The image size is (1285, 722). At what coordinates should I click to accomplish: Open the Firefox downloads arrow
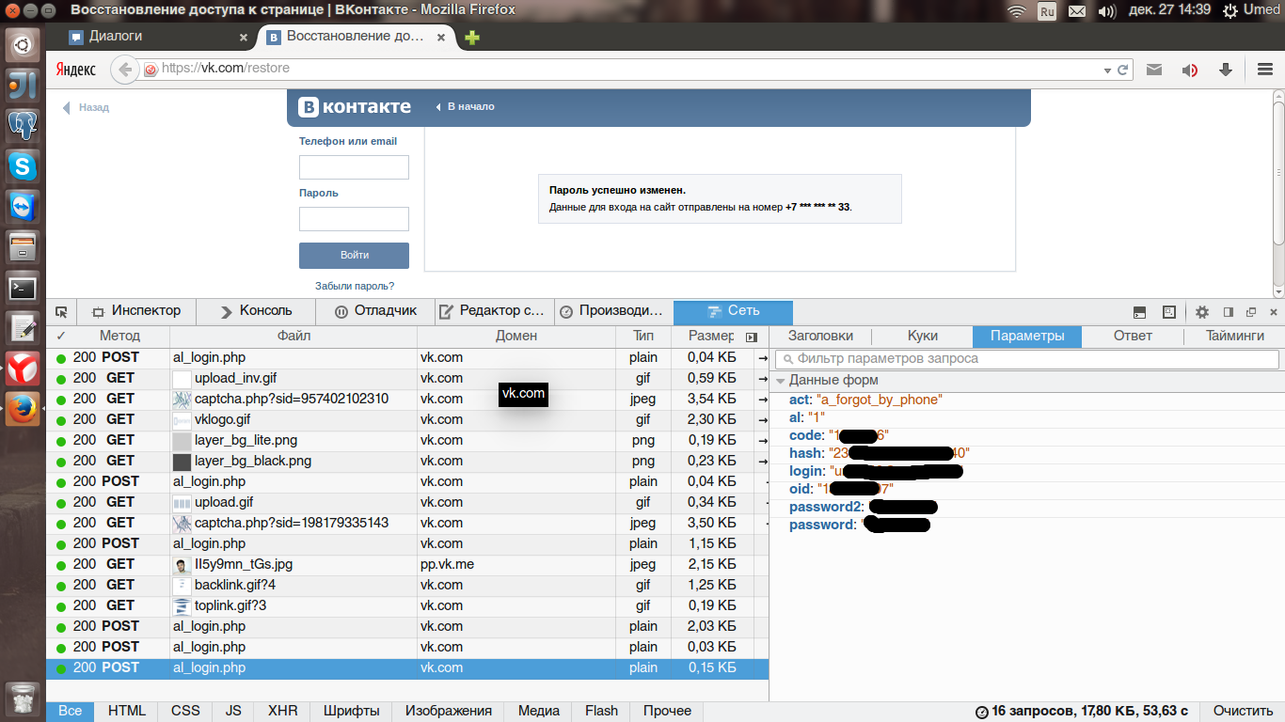point(1226,69)
